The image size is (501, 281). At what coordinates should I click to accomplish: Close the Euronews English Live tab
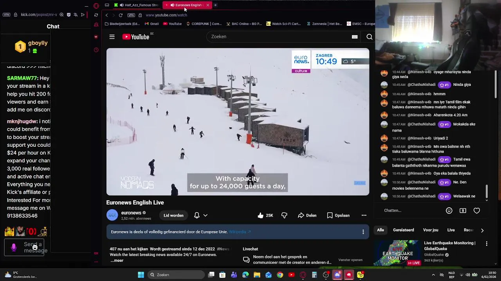207,5
